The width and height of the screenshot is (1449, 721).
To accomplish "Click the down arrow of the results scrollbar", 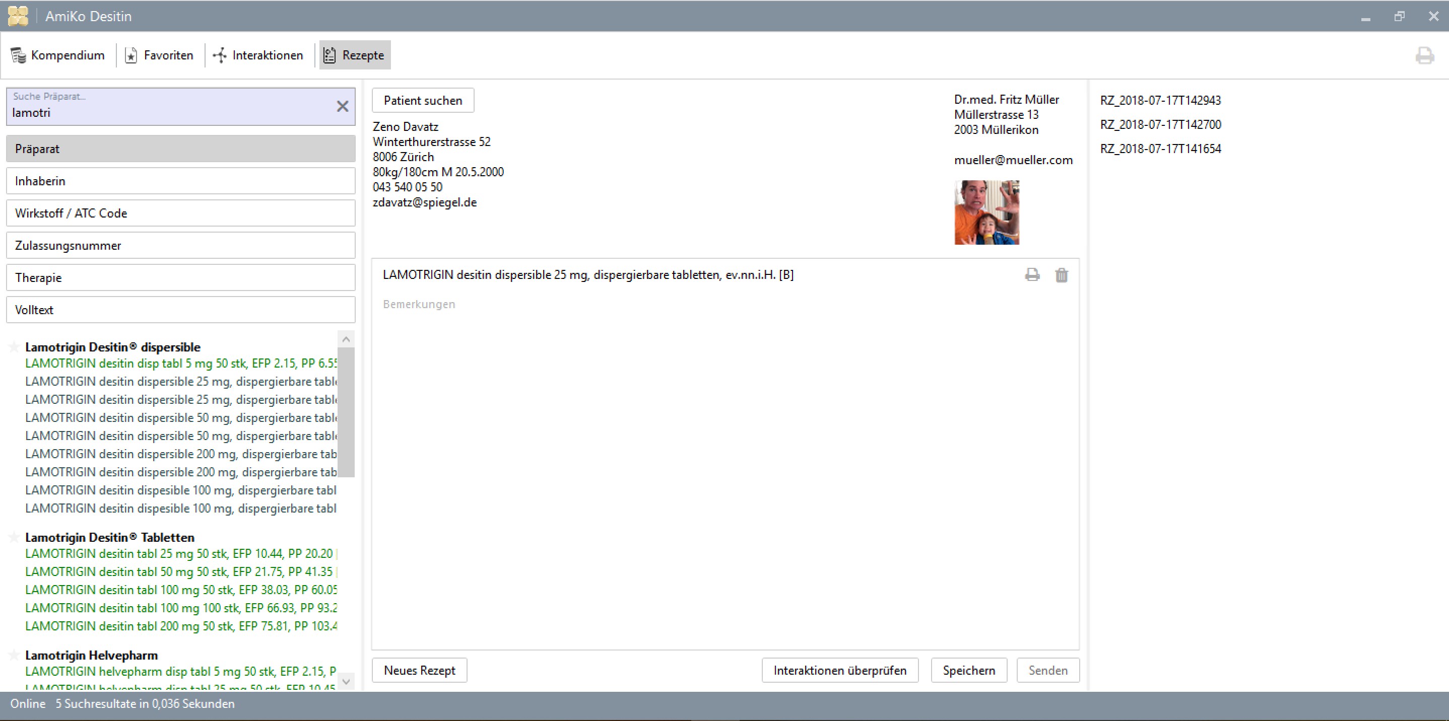I will (347, 682).
